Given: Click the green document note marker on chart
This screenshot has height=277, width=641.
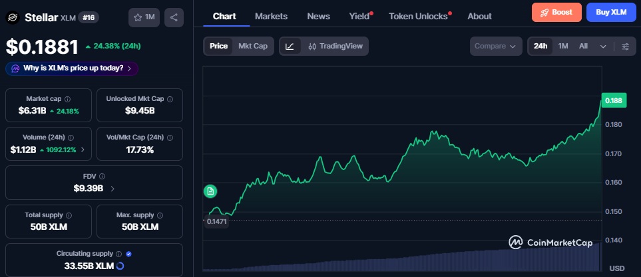Looking at the screenshot, I should click(x=210, y=191).
